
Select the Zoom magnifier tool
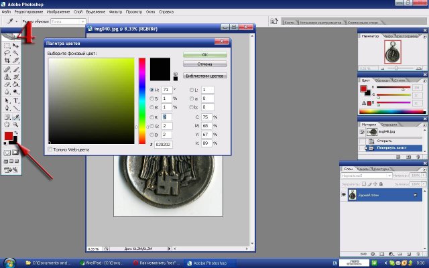(15, 125)
